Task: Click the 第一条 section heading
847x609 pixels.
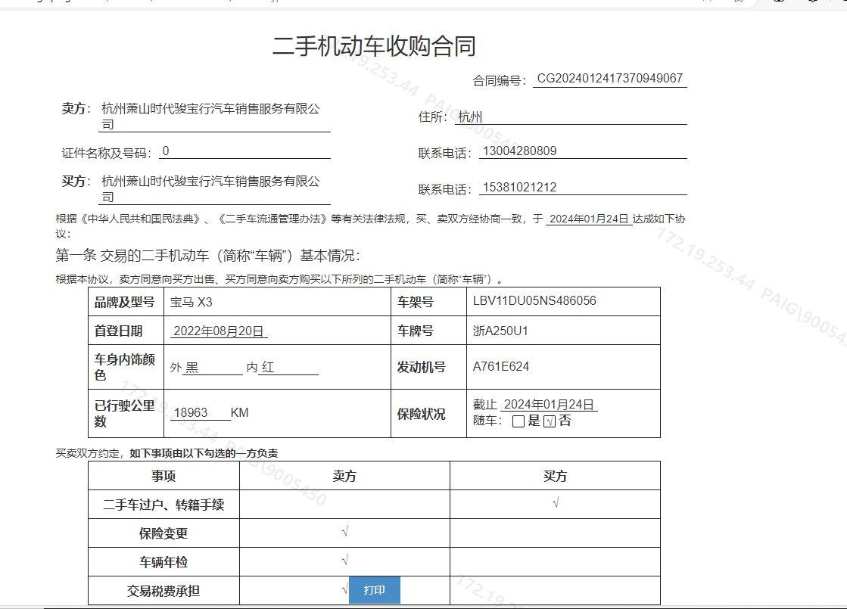Action: (x=208, y=256)
